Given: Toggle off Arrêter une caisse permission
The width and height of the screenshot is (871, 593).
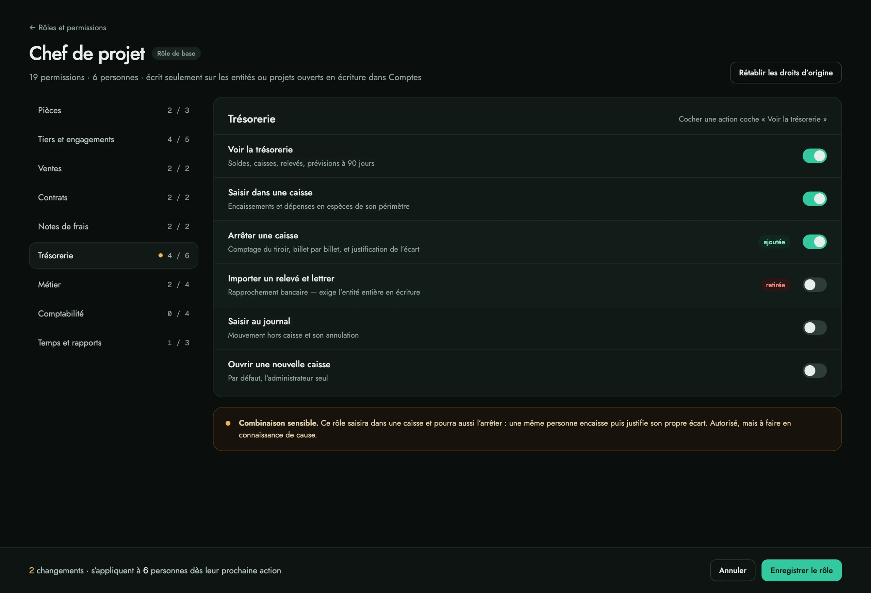Looking at the screenshot, I should point(815,242).
